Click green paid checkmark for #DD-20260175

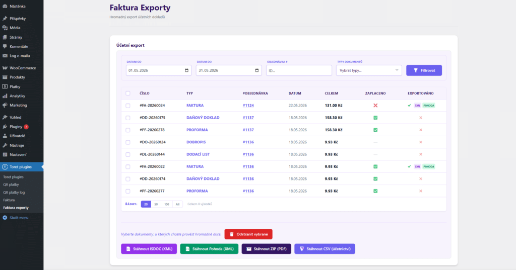pos(375,118)
